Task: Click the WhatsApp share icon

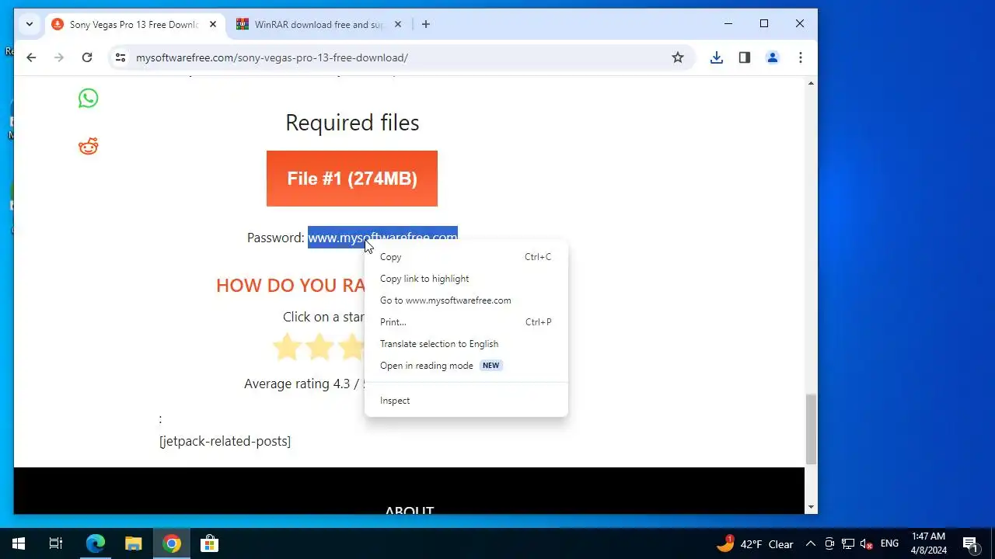Action: (x=88, y=98)
